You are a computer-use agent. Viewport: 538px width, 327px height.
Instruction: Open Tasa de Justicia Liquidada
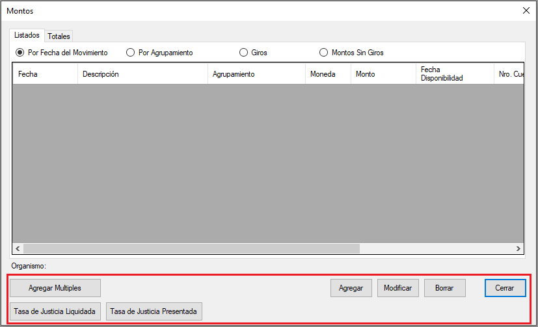pos(55,311)
